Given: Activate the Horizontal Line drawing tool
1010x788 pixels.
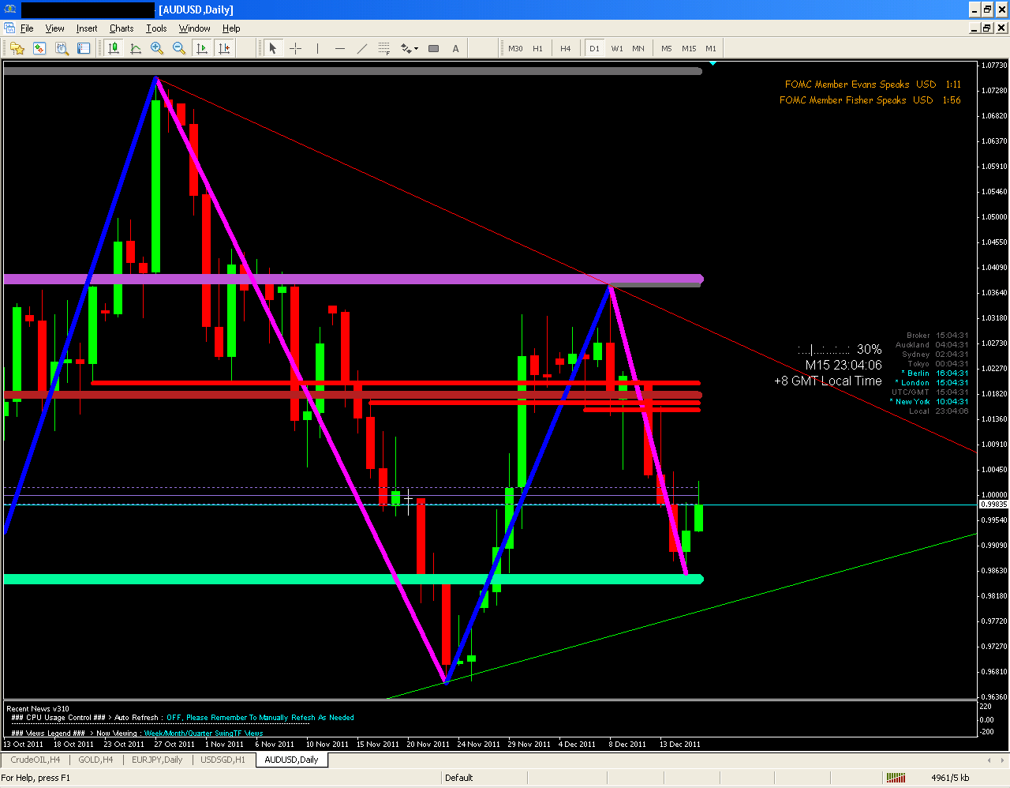Looking at the screenshot, I should pyautogui.click(x=339, y=48).
